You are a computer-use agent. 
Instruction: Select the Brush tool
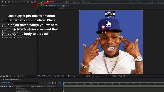[x=42, y=2]
